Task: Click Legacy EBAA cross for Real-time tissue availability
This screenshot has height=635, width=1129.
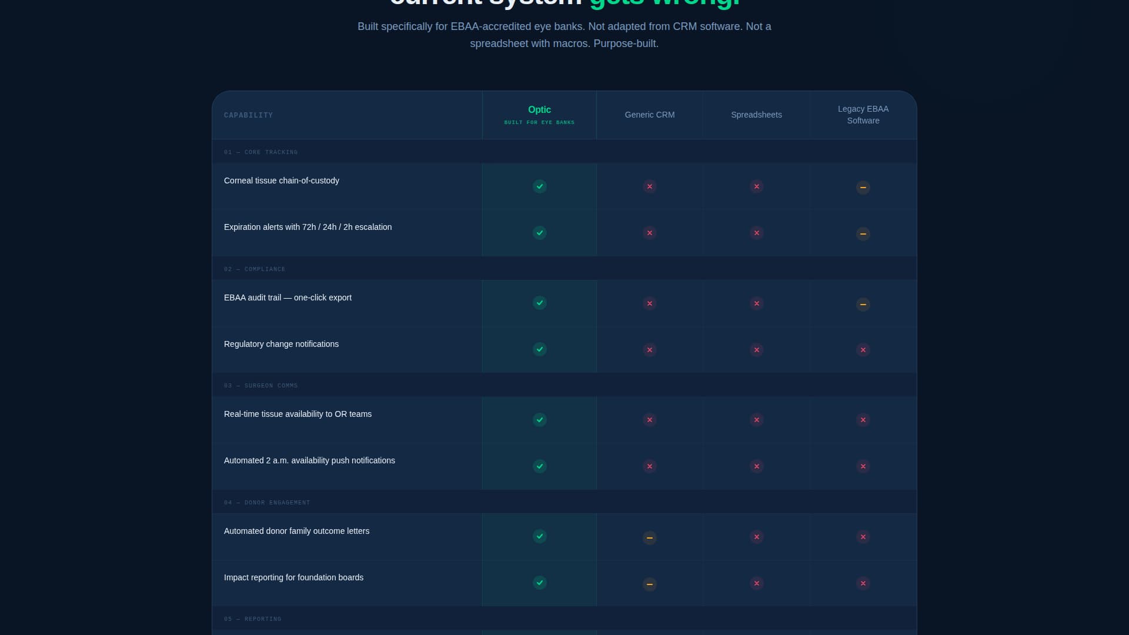Action: 863,420
